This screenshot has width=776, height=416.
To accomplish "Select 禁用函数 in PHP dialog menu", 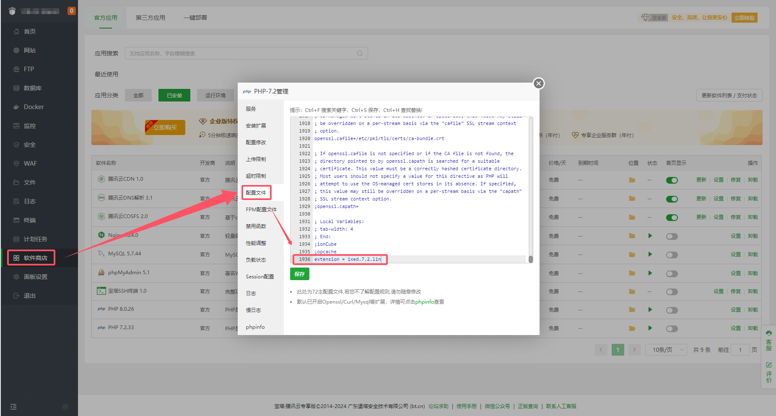I will [256, 226].
